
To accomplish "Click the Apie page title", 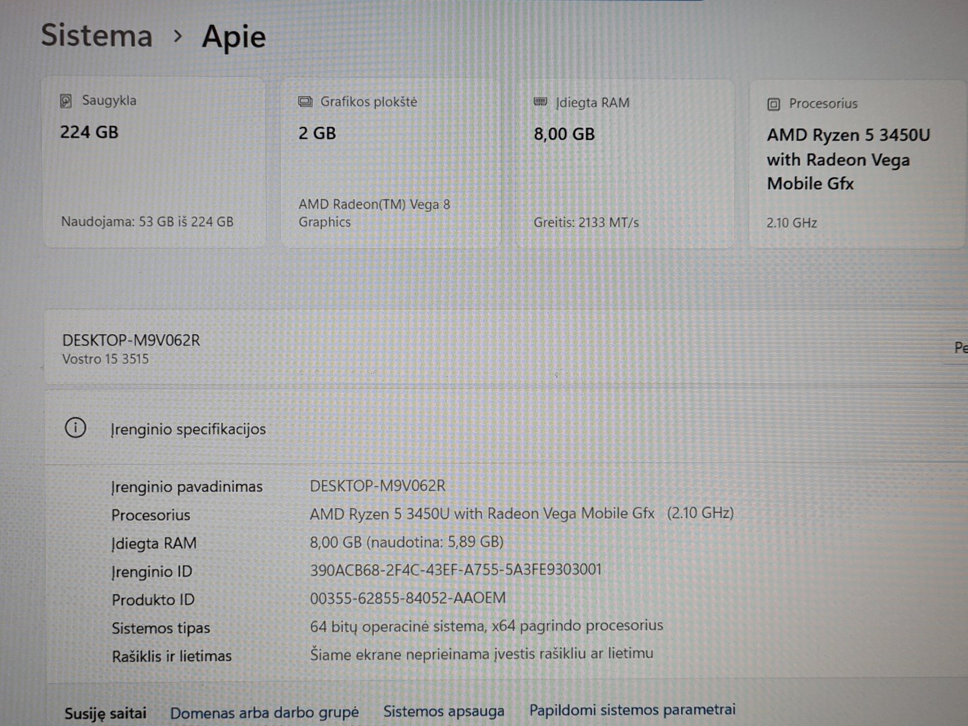I will coord(234,36).
